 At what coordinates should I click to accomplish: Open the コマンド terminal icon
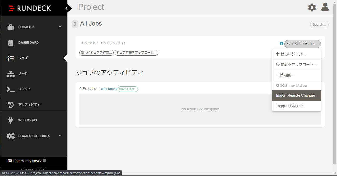[11, 89]
